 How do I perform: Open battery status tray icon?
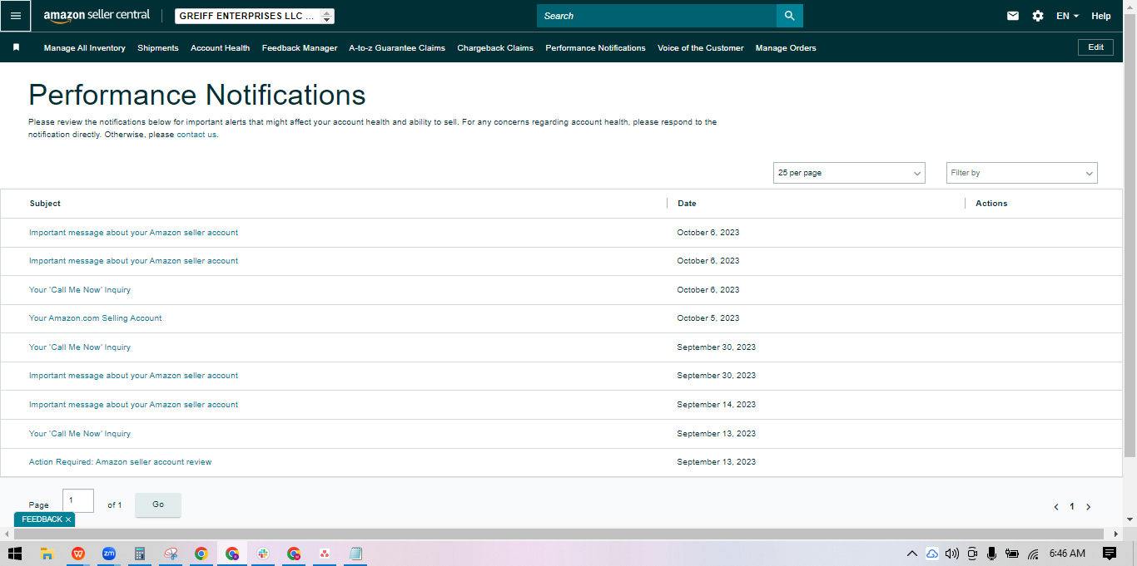click(1012, 554)
